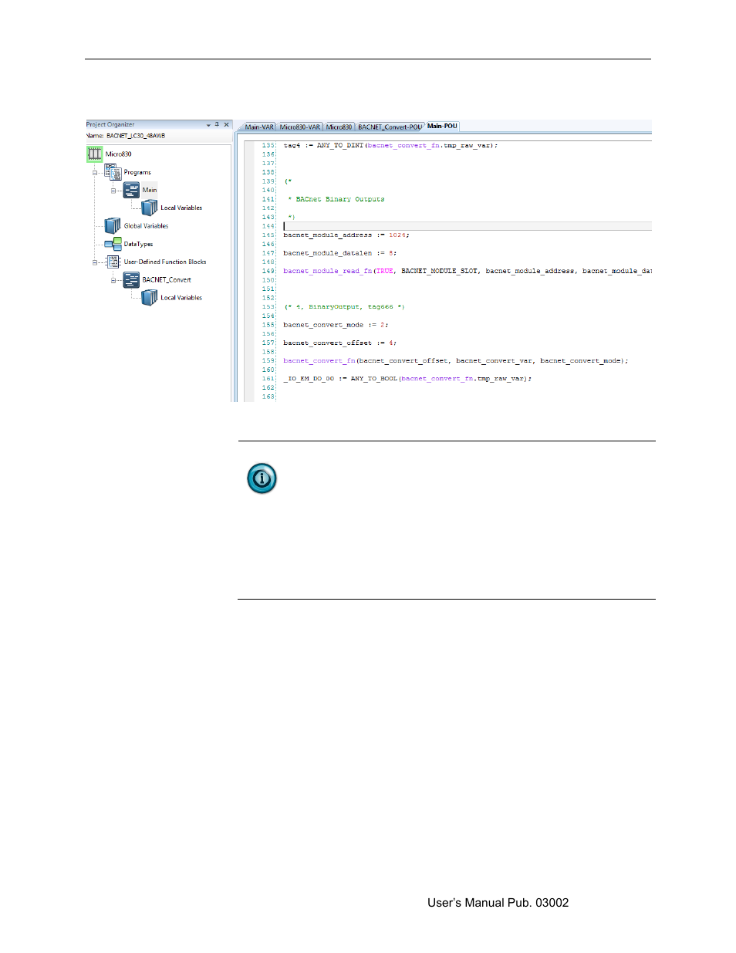Select DataTypes in the tree
736x953 pixels.
pyautogui.click(x=138, y=244)
